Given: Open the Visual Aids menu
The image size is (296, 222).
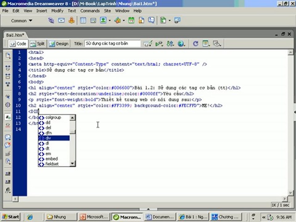Looking at the screenshot, I should click(x=217, y=44).
